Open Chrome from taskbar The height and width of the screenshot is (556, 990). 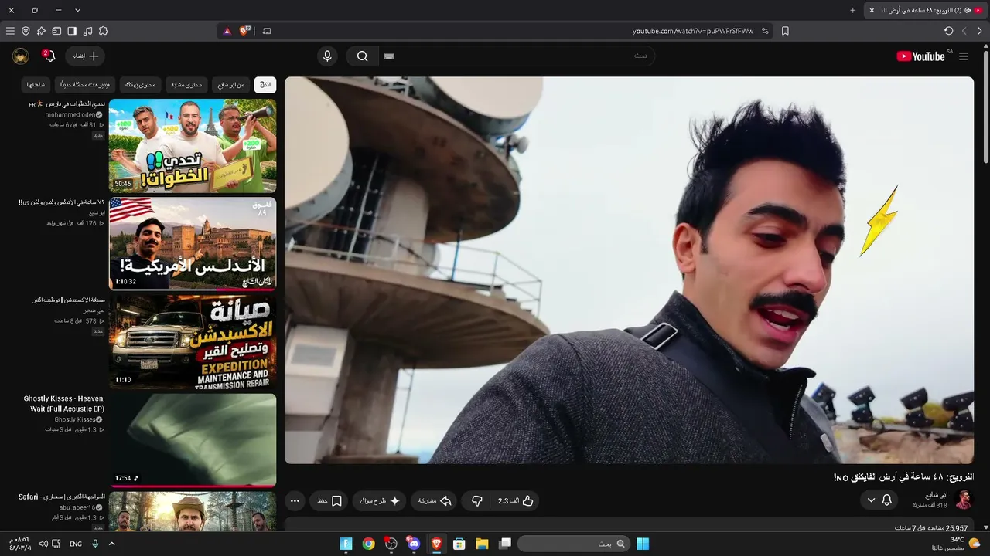(x=369, y=544)
